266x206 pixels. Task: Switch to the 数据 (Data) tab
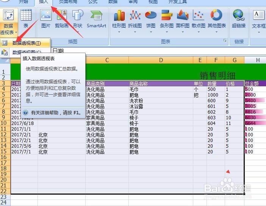(113, 2)
